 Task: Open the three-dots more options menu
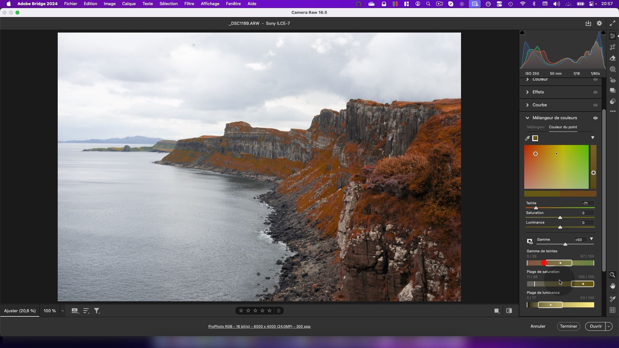613,111
